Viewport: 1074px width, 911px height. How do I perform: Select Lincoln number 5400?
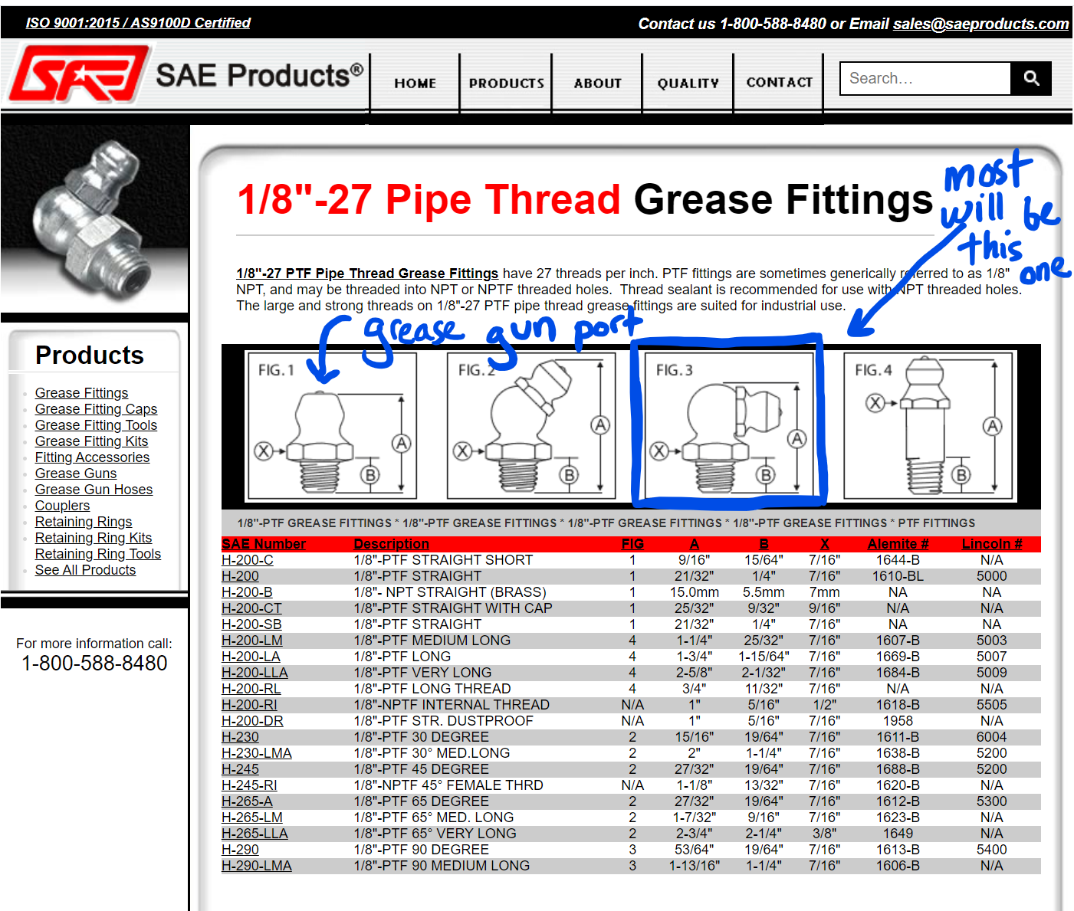[x=991, y=850]
